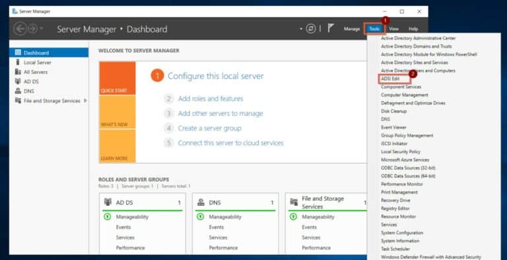Viewport: 507px width, 260px height.
Task: Click the AD DS sidebar icon
Action: pyautogui.click(x=18, y=81)
